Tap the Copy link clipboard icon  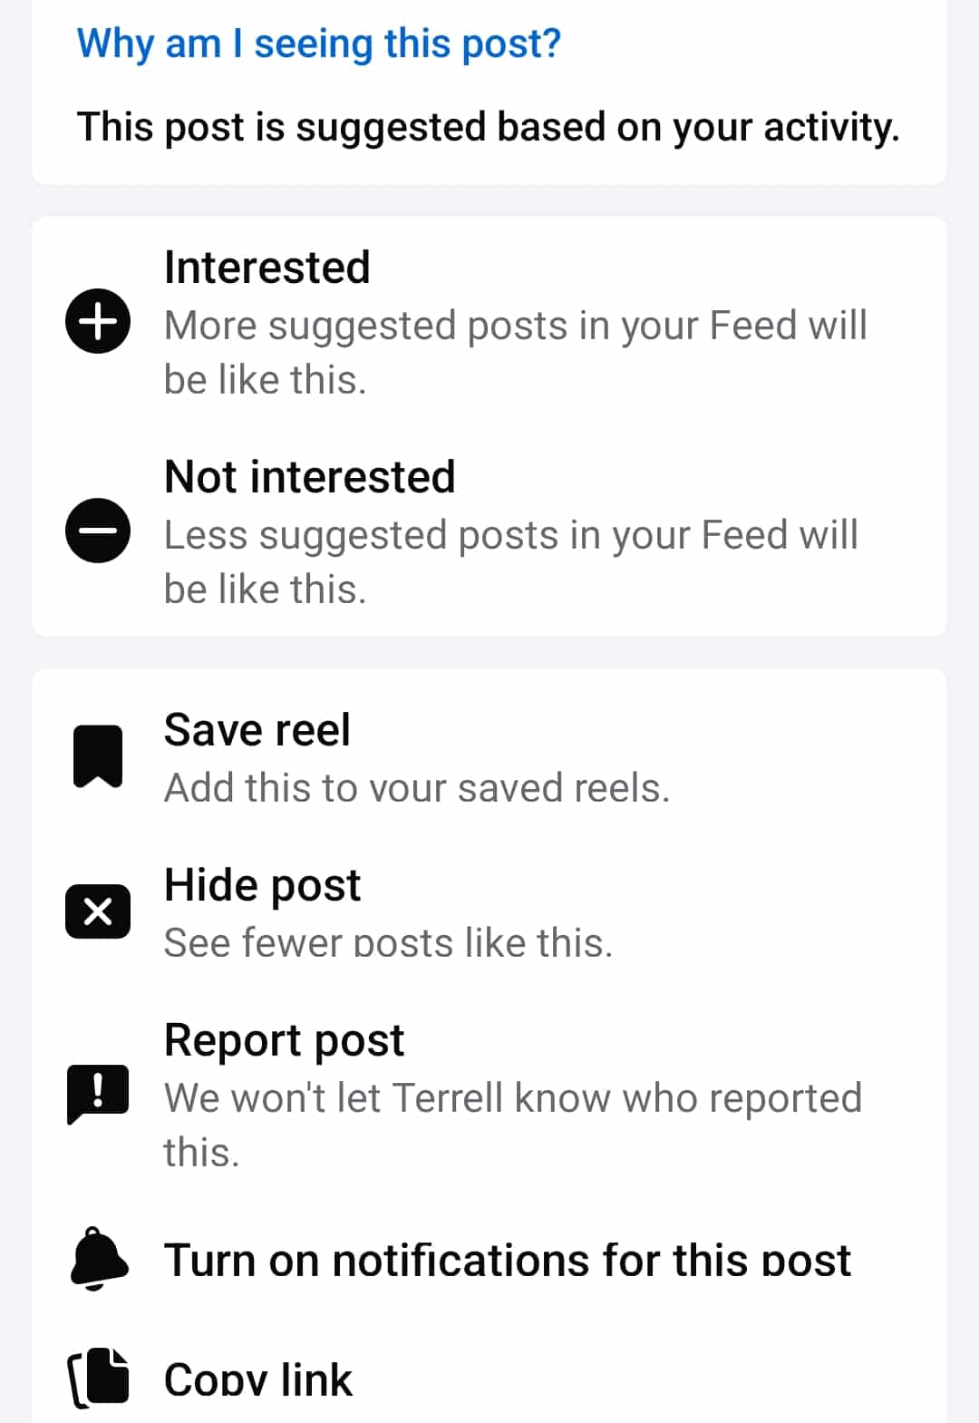tap(98, 1379)
